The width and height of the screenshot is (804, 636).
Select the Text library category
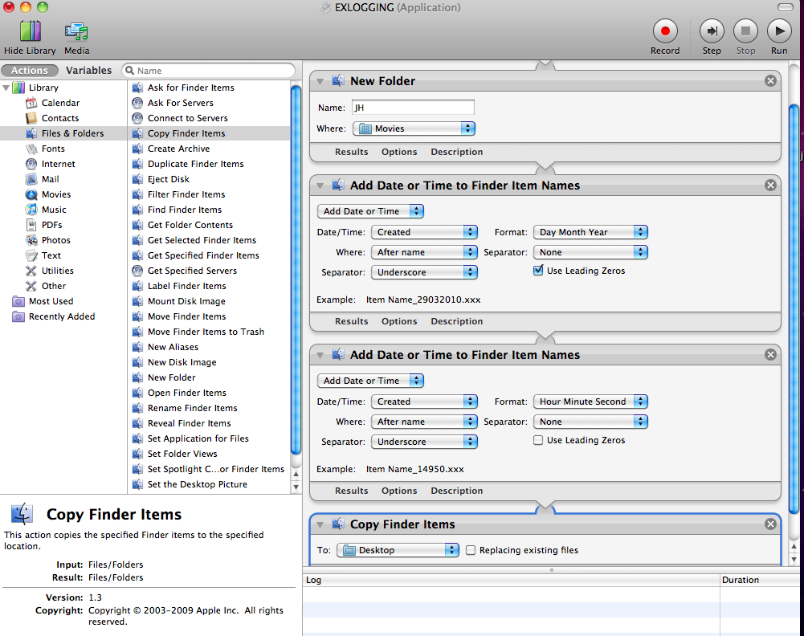click(51, 255)
